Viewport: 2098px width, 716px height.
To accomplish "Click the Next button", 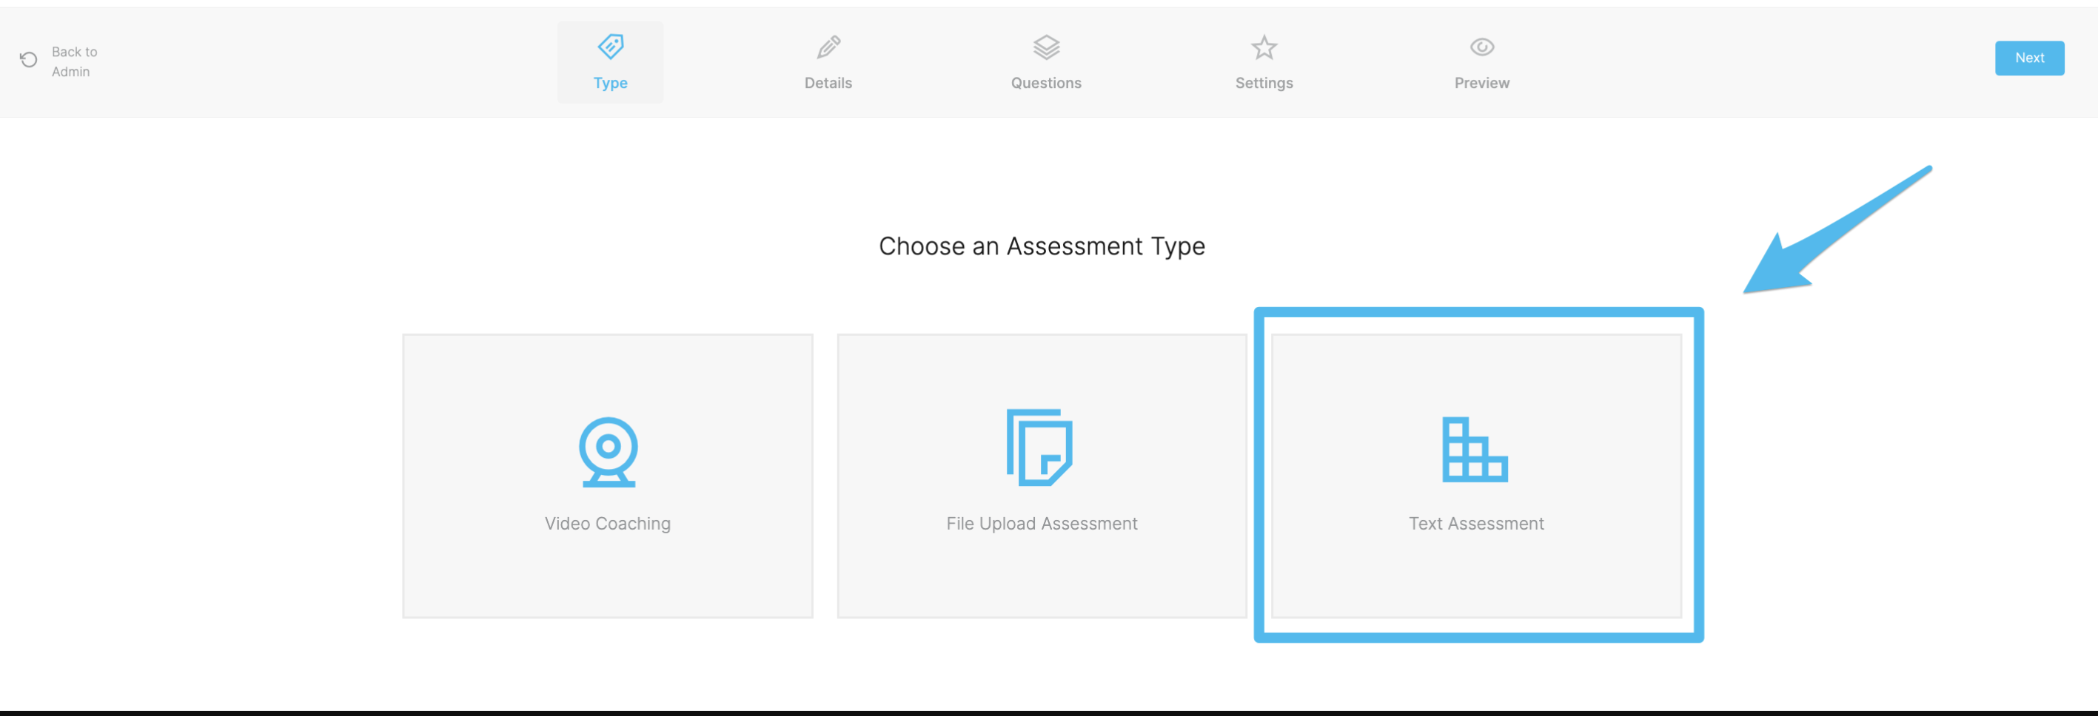I will (x=2028, y=58).
